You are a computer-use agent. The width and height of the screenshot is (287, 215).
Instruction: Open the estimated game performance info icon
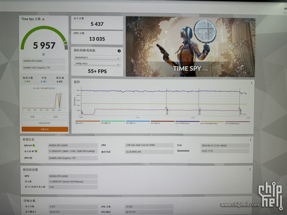pos(119,51)
